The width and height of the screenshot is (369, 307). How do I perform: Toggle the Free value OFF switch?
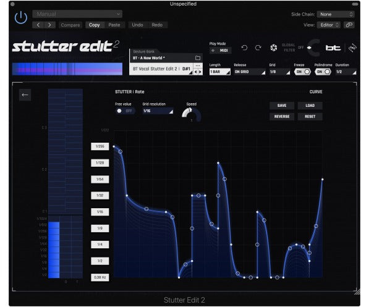pyautogui.click(x=125, y=111)
